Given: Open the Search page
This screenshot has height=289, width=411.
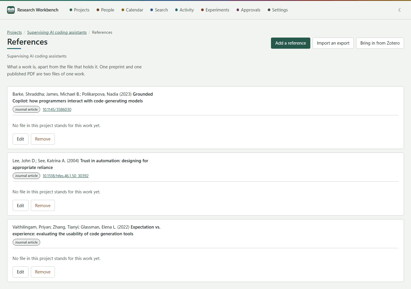Looking at the screenshot, I should (x=159, y=10).
